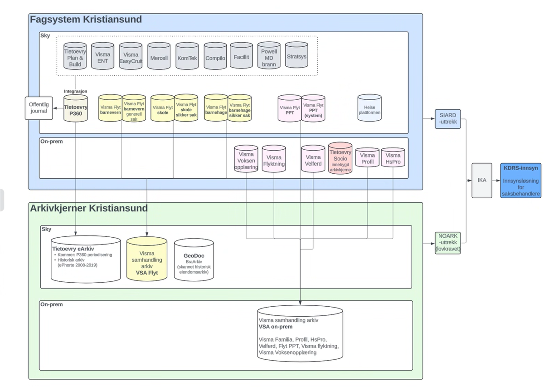Click the Compilo database shape
Viewport: 544px width, 392px height.
215,56
